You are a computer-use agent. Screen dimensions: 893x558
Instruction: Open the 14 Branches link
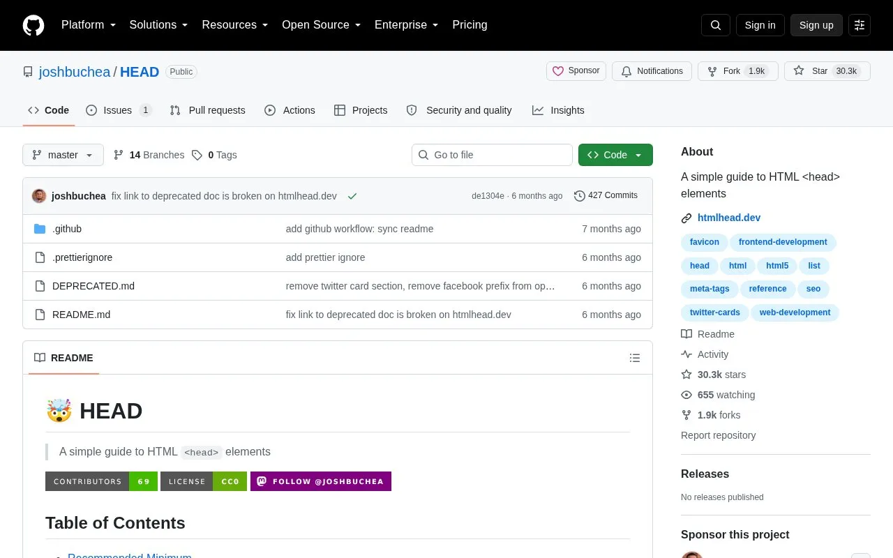pos(149,155)
